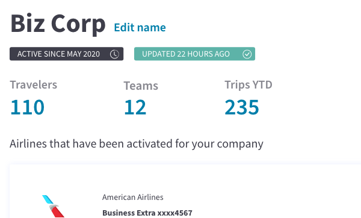Image resolution: width=361 pixels, height=218 pixels.
Task: Click the Teams label
Action: pos(141,86)
